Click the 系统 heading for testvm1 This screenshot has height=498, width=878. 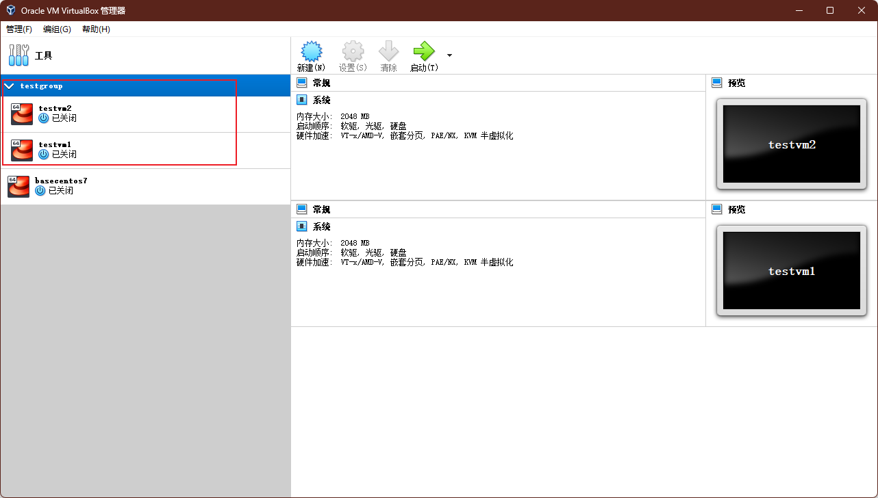321,226
